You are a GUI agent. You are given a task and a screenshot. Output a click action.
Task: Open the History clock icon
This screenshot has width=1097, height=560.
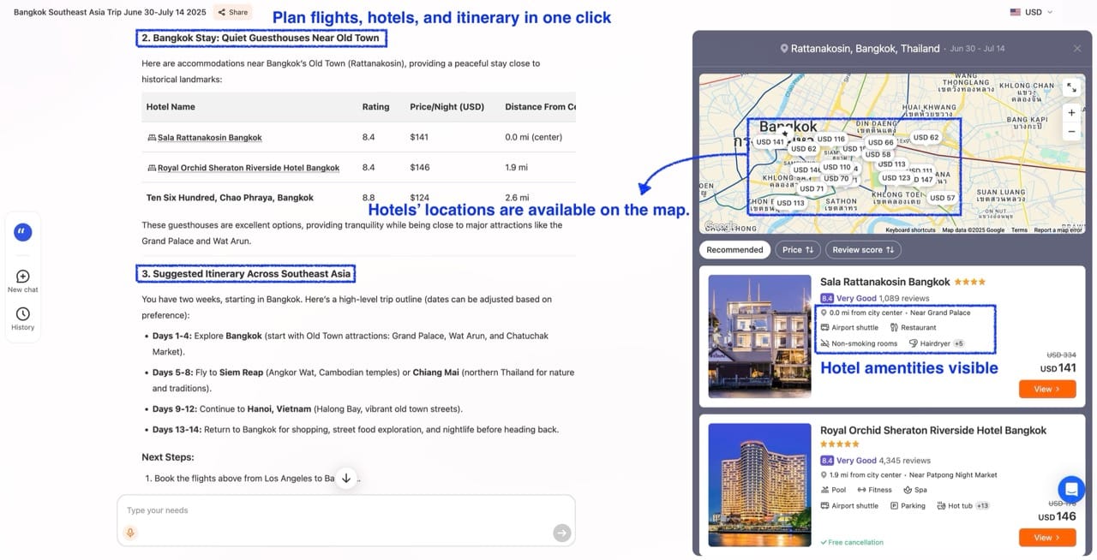click(23, 314)
